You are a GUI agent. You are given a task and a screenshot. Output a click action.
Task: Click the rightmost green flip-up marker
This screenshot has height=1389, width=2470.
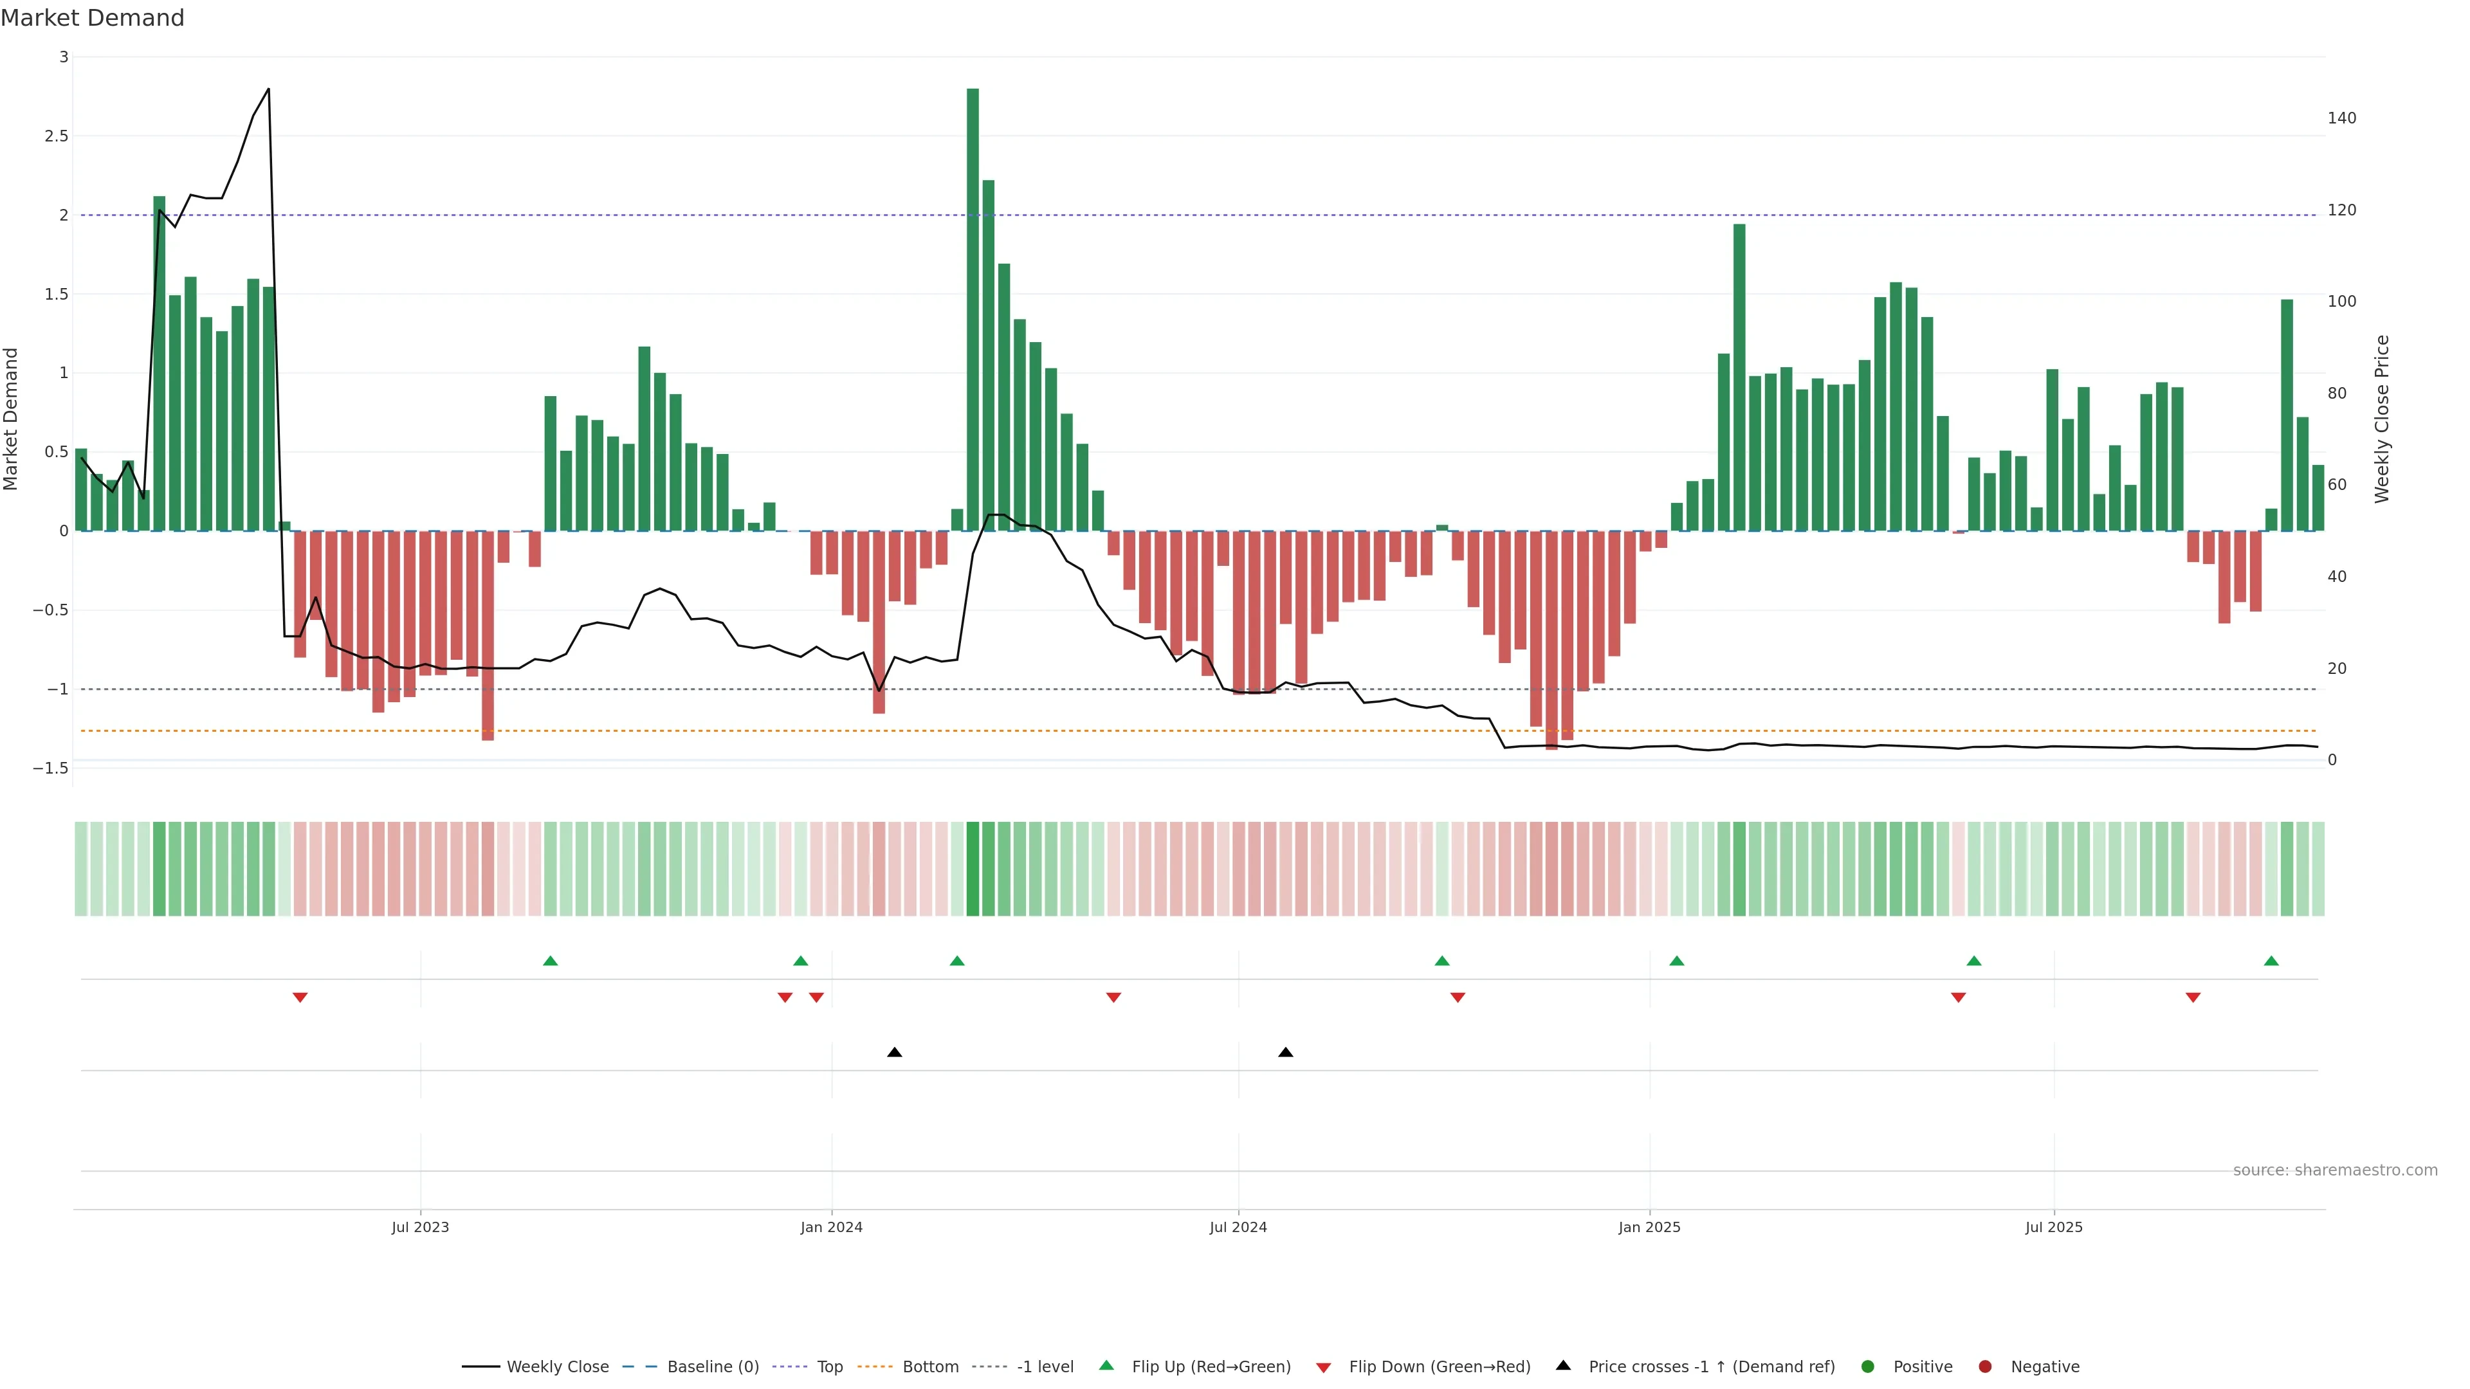[x=2271, y=961]
